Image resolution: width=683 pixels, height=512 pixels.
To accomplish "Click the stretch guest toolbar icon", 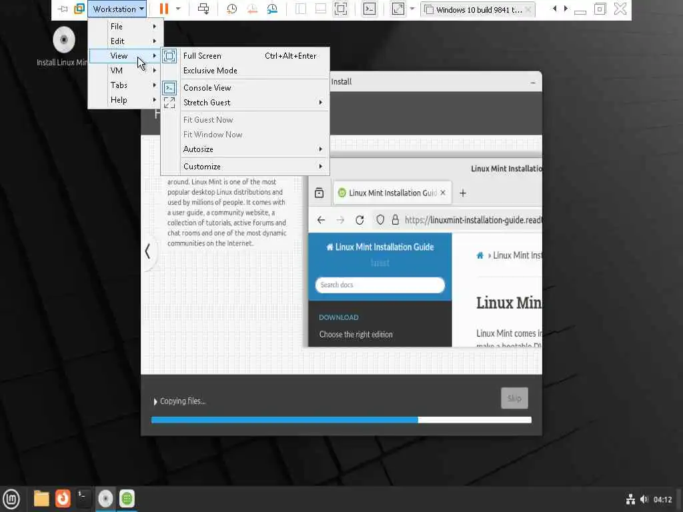I will pos(398,9).
